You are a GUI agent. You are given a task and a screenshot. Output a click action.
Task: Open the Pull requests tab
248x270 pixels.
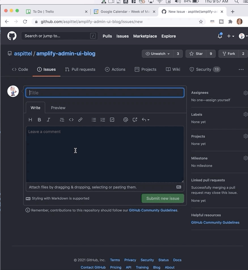click(x=80, y=69)
